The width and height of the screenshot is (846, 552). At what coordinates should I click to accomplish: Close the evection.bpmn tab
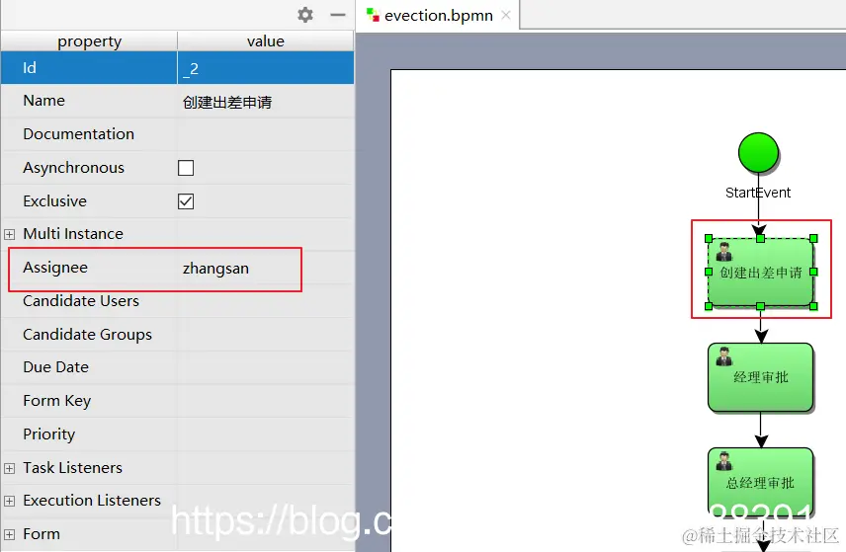506,15
